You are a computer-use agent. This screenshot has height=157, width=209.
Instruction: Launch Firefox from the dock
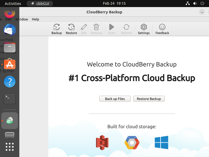tap(10, 14)
